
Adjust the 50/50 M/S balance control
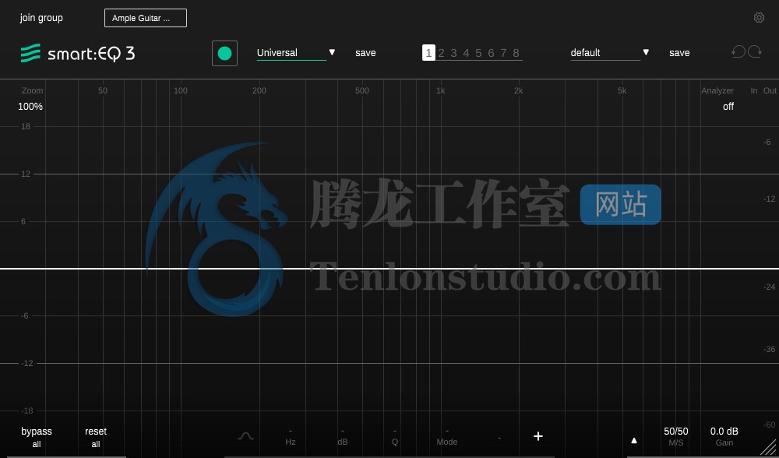click(676, 436)
